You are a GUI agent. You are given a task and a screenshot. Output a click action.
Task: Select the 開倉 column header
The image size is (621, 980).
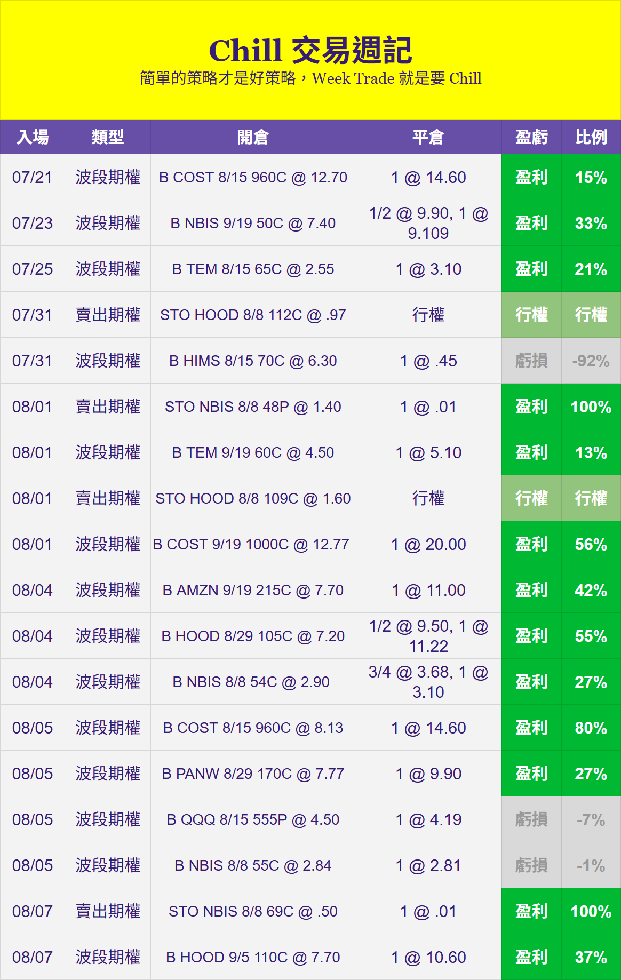pos(252,137)
